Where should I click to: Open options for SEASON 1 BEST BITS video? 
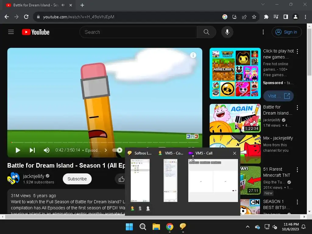click(297, 202)
